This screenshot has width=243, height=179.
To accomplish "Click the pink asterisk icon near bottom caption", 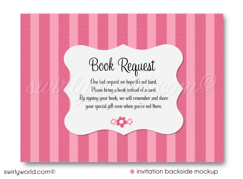I will [x=132, y=171].
